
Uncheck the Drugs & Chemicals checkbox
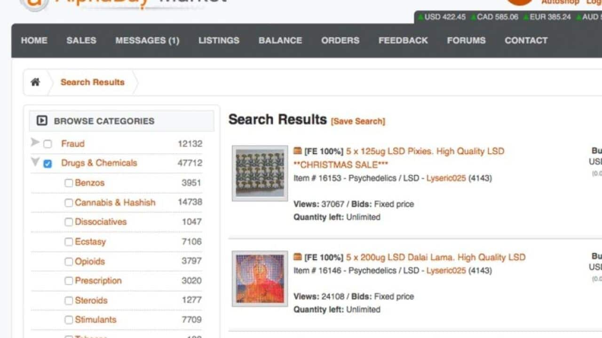pyautogui.click(x=48, y=163)
